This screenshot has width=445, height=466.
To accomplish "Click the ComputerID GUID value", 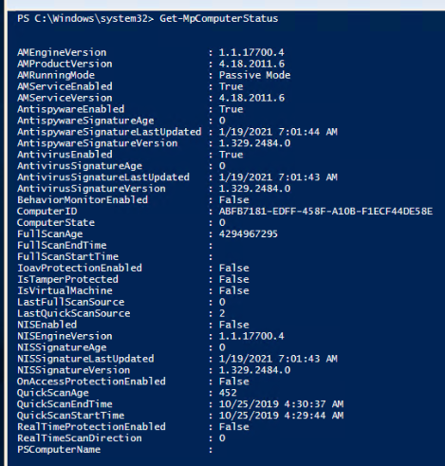I will tap(325, 212).
